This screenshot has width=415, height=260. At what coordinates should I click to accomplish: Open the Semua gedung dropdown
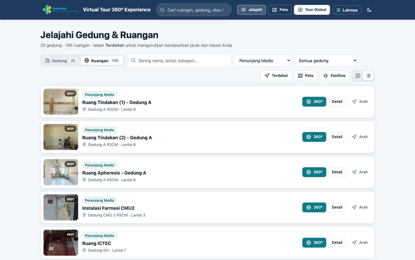coord(325,60)
